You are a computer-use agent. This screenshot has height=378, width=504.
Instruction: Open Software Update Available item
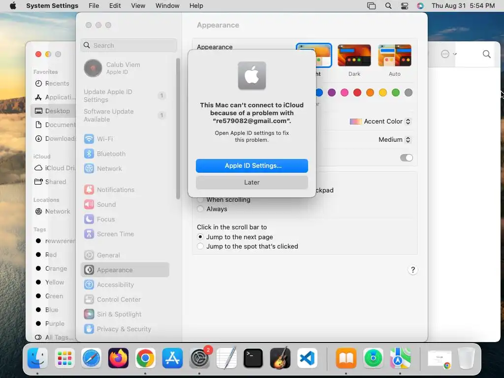click(x=125, y=115)
